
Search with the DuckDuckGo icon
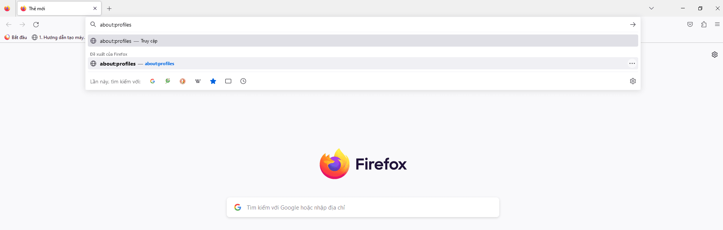[x=183, y=81]
